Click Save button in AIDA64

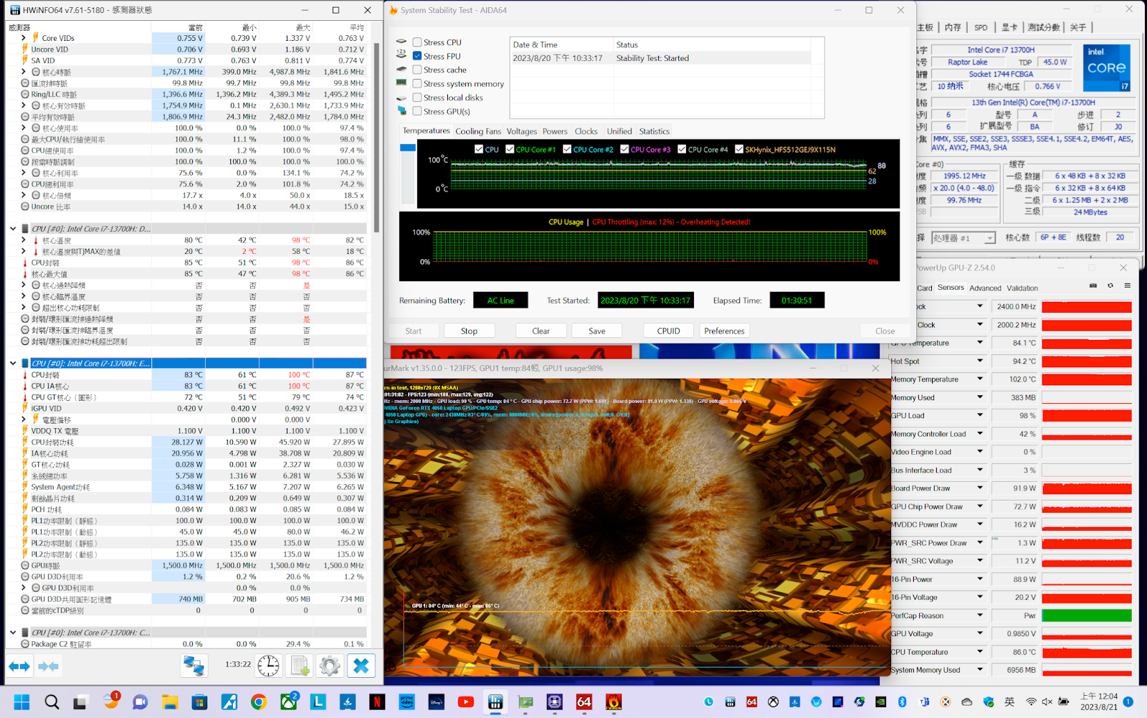tap(597, 331)
